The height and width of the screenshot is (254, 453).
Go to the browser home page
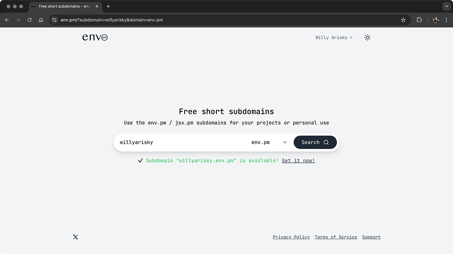point(41,20)
